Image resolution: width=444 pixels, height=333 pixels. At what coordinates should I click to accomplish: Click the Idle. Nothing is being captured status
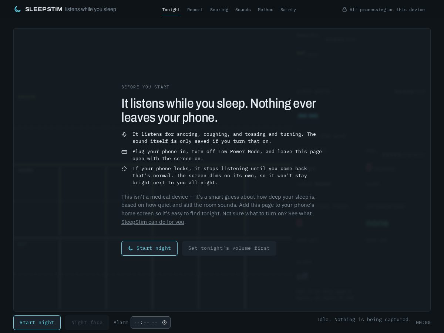click(364, 319)
